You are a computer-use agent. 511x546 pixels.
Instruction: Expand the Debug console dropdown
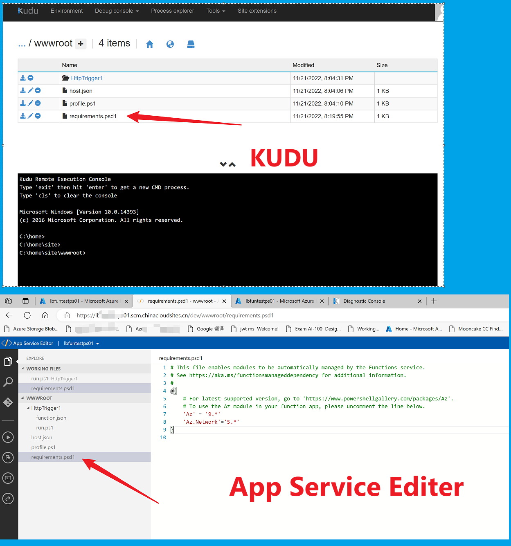click(x=117, y=11)
